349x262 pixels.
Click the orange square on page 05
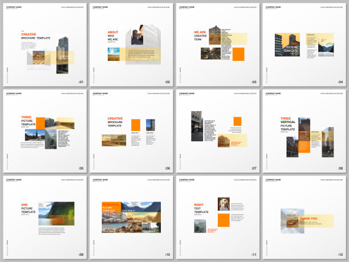pyautogui.click(x=40, y=123)
